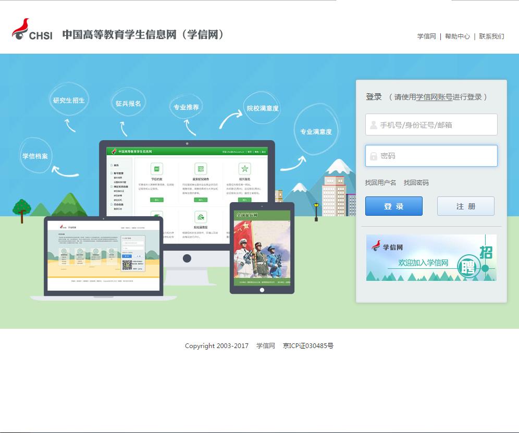Click the 中国高等教育学生信息网 site title
Viewport: 519px width, 433px height.
point(143,34)
